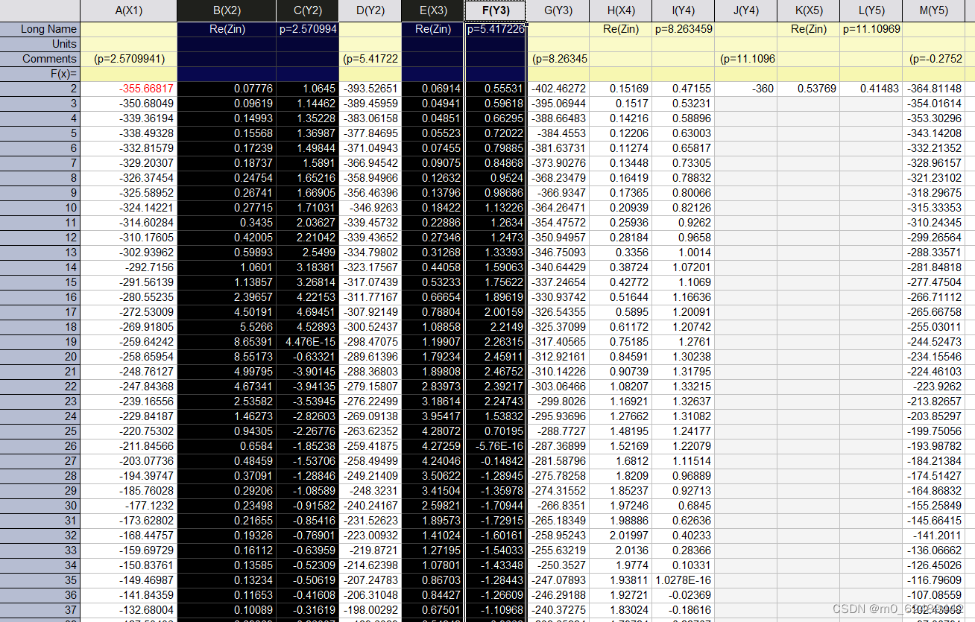Select column header B(X2)
This screenshot has height=622, width=975.
[227, 10]
